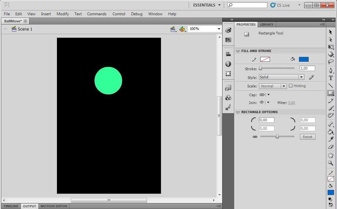Select the Free Transform tool
This screenshot has height=209, width=337.
[x=331, y=47]
